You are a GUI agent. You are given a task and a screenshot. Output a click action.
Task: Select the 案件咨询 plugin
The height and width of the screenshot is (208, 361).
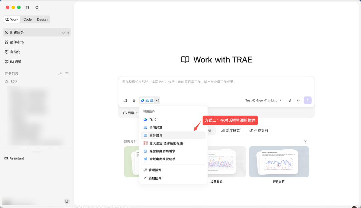point(173,135)
